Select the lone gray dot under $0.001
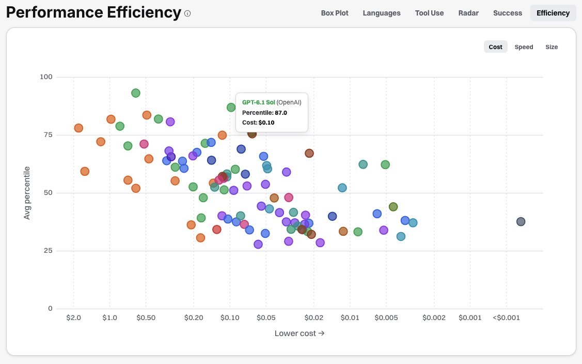582x364 pixels. pyautogui.click(x=521, y=222)
